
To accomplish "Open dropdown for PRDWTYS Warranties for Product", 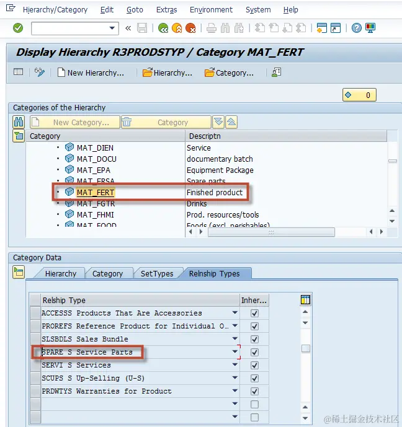I will [235, 391].
